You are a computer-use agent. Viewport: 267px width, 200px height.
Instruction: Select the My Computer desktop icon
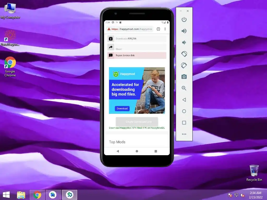point(10,11)
